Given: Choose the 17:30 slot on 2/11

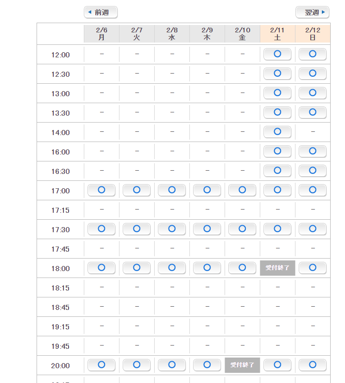Looking at the screenshot, I should coord(277,229).
